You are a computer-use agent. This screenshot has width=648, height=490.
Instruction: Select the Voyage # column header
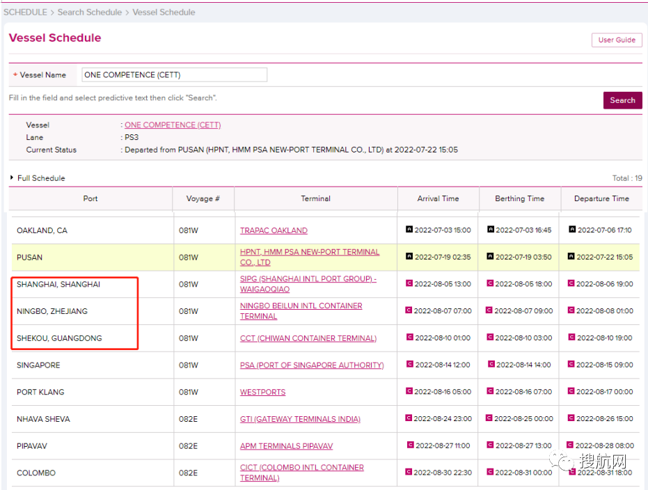click(203, 198)
